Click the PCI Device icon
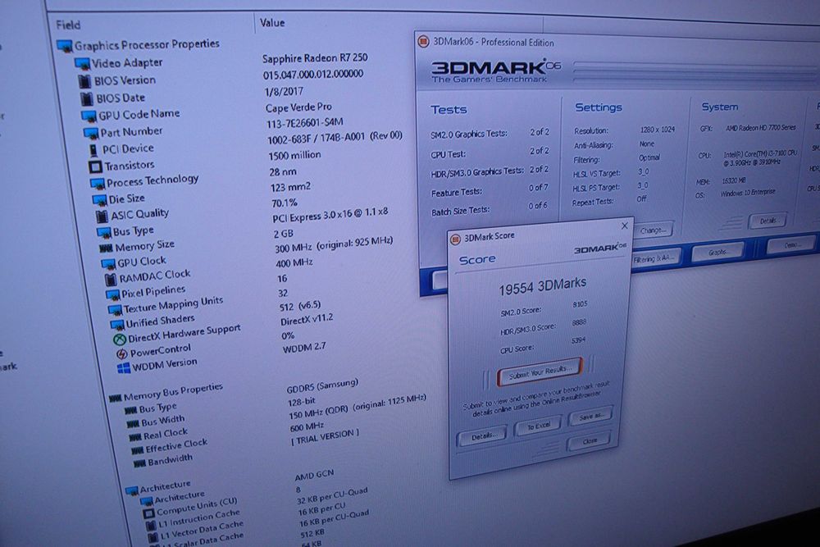 tap(93, 151)
